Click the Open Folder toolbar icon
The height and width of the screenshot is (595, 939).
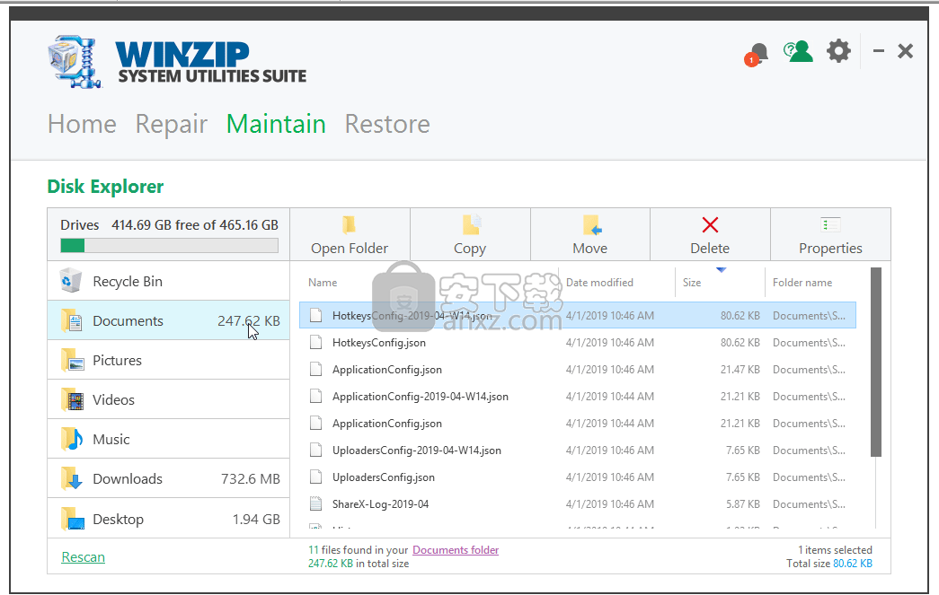[x=350, y=225]
